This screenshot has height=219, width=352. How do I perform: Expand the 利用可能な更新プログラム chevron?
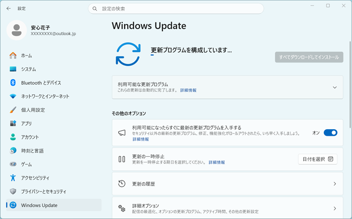click(x=335, y=88)
